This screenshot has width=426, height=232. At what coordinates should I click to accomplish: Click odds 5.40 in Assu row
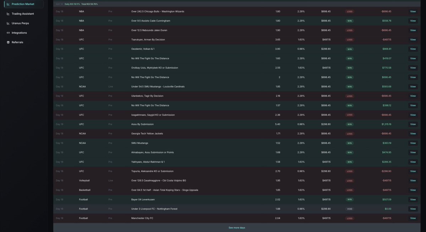pyautogui.click(x=278, y=124)
